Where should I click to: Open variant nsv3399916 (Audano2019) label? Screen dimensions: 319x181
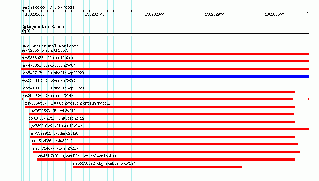[x=54, y=133]
